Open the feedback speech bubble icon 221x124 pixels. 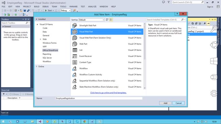[x=163, y=2]
